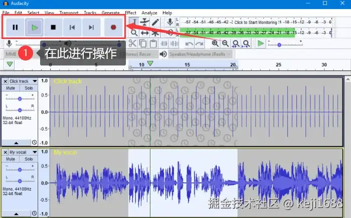
Task: Adjust the My vocal pan slider
Action: pos(20,181)
